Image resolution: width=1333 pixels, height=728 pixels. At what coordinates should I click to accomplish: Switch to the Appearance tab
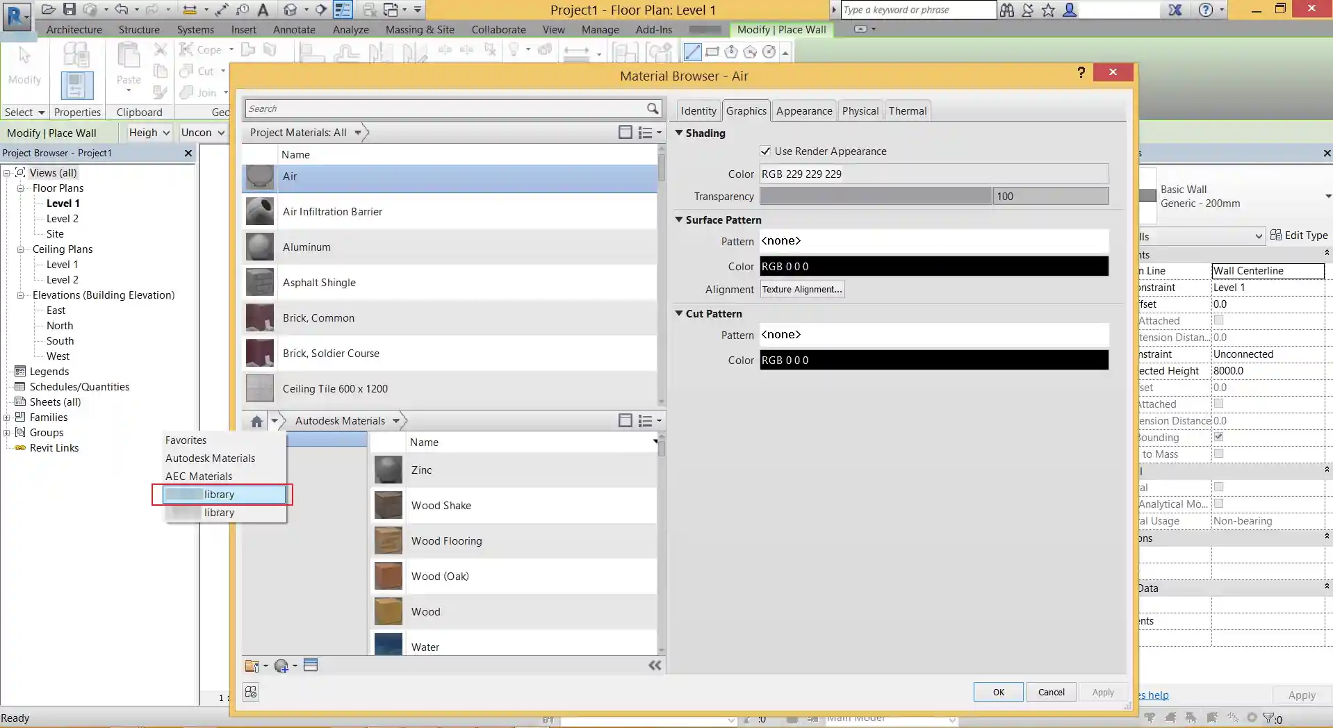coord(804,110)
